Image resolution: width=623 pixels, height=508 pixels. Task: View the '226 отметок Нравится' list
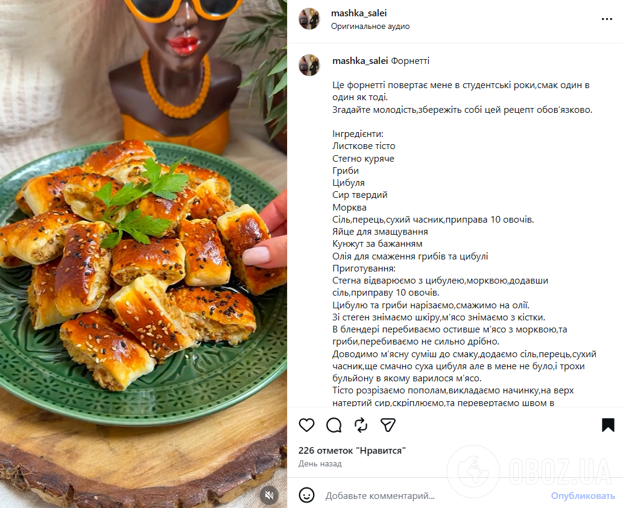(353, 450)
